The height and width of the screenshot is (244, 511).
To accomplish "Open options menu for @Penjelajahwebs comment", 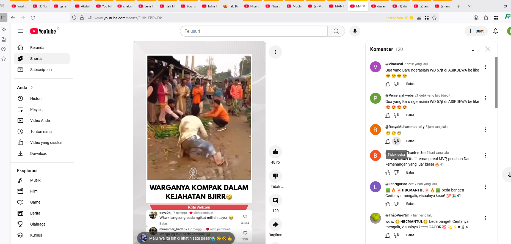I will pos(485,98).
